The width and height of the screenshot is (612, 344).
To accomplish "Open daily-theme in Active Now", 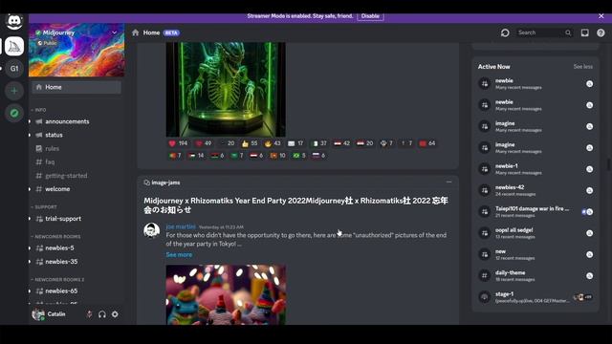I will coord(535,276).
